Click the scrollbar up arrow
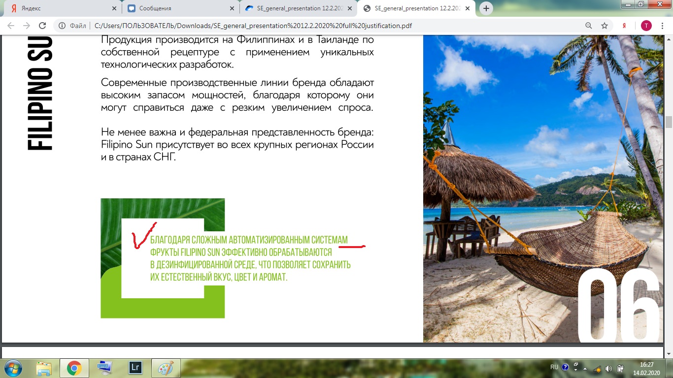 coord(669,39)
